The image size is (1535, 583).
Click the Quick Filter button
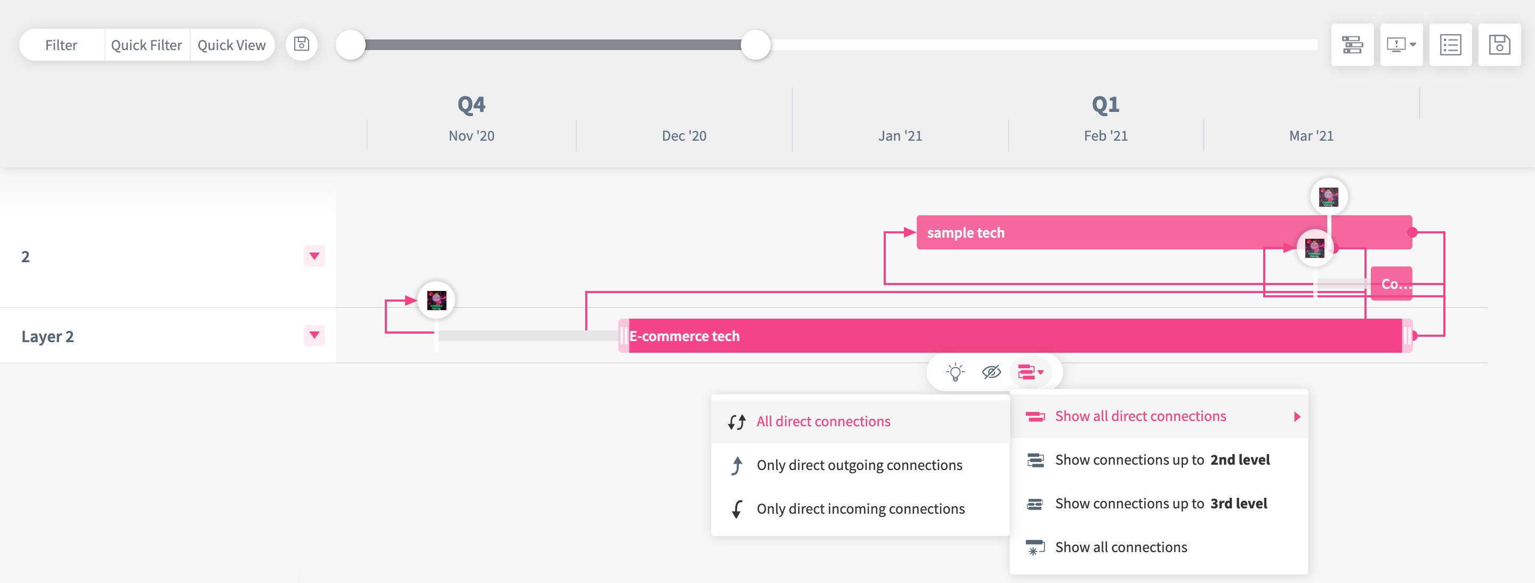pyautogui.click(x=147, y=45)
